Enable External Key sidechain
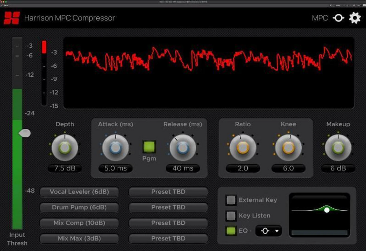 click(231, 200)
